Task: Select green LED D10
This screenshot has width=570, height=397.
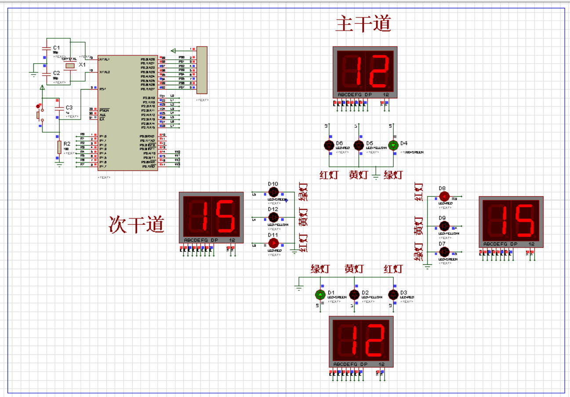Action: [x=273, y=192]
